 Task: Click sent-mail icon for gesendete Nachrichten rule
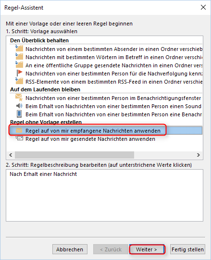point(19,138)
